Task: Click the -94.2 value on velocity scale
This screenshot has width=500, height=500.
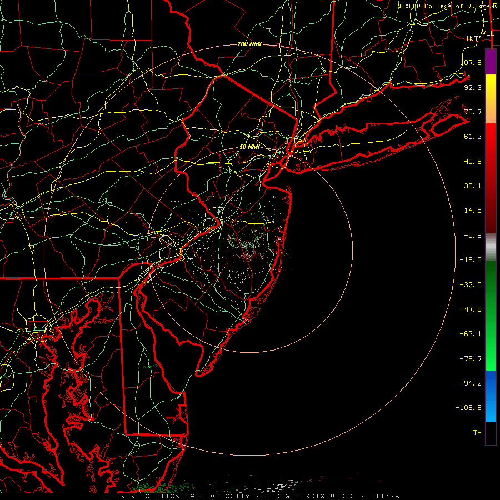Action: 471,383
